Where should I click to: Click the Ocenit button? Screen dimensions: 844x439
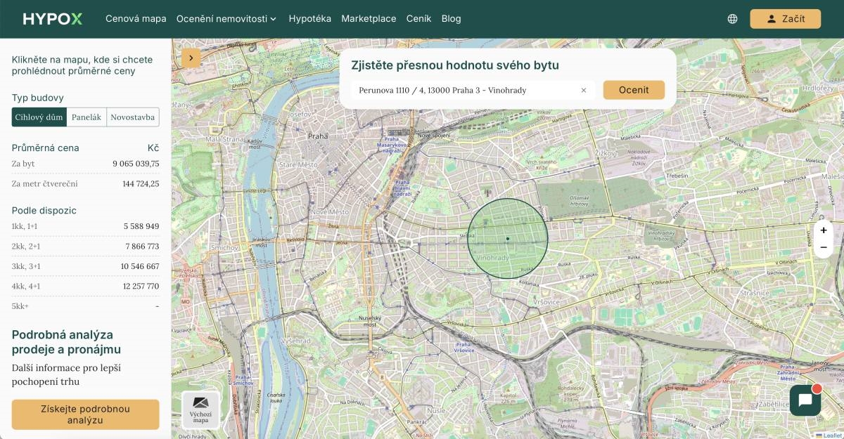pyautogui.click(x=634, y=90)
